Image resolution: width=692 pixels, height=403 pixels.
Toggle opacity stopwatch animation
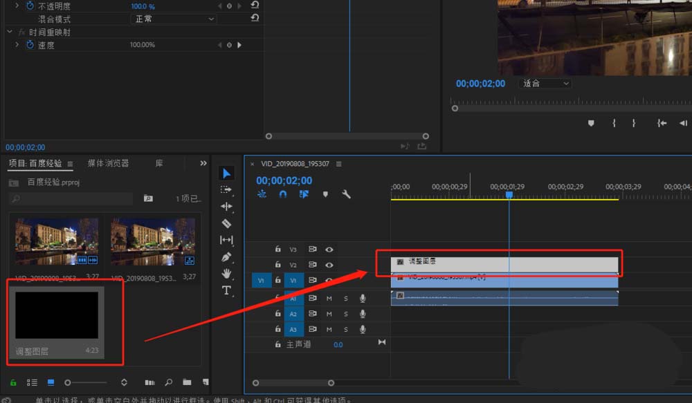click(30, 6)
